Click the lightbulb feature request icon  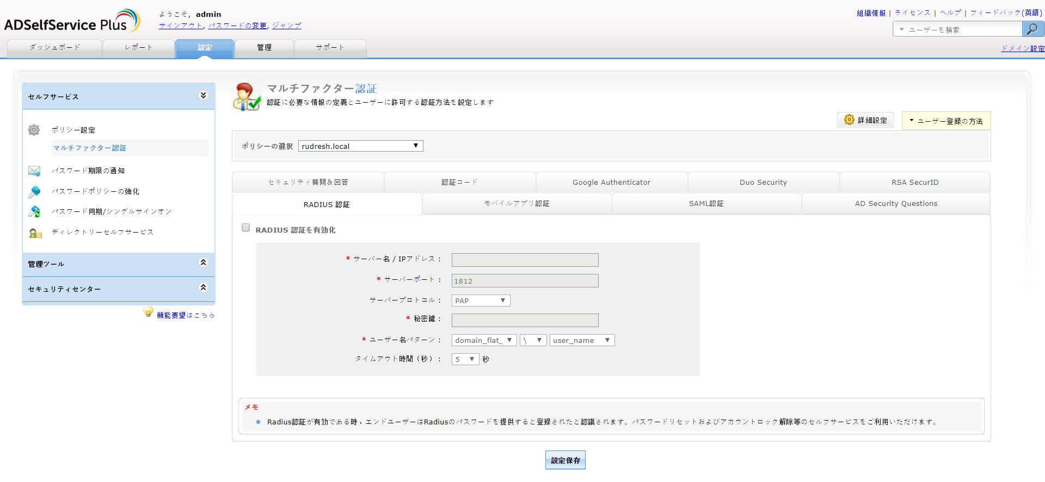click(148, 312)
